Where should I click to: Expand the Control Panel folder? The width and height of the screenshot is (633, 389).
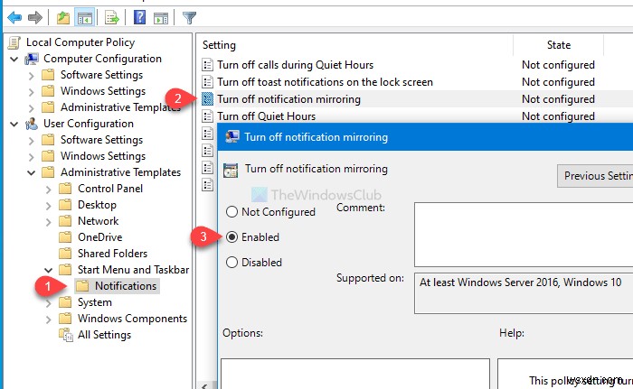click(x=49, y=189)
